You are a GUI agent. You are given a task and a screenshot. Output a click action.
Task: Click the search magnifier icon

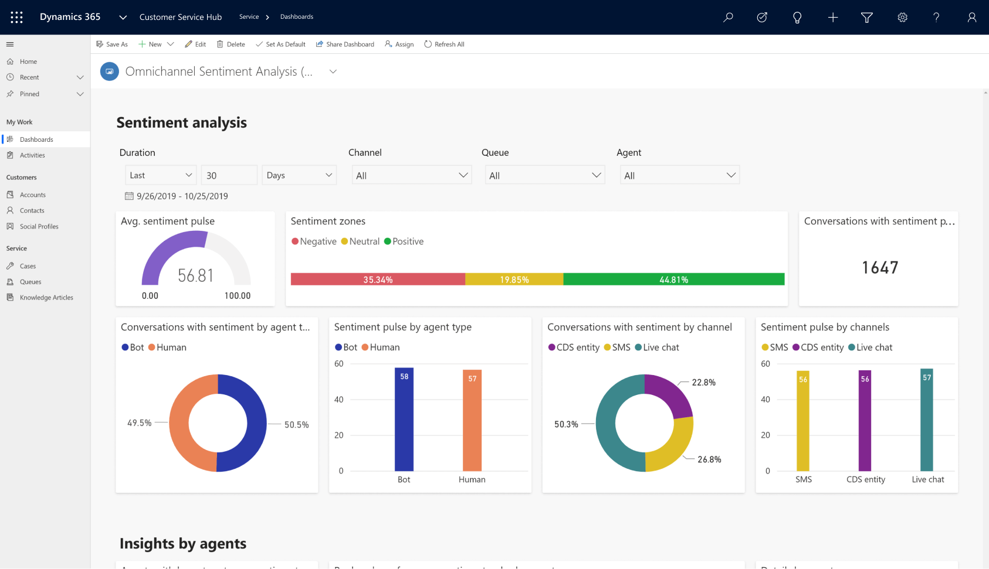728,17
